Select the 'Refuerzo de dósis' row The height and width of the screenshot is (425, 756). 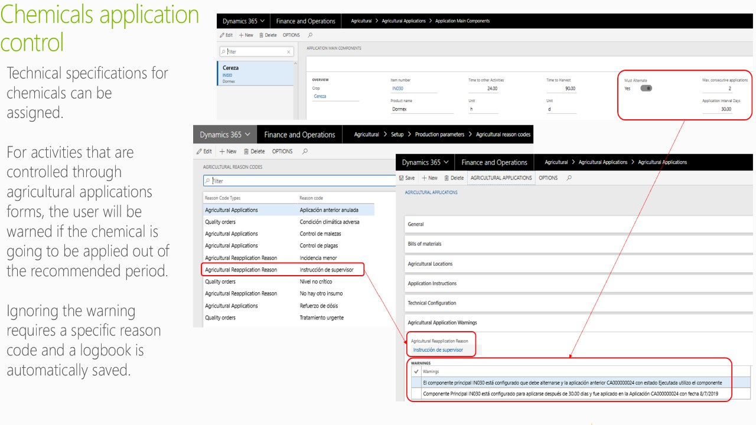pyautogui.click(x=289, y=306)
